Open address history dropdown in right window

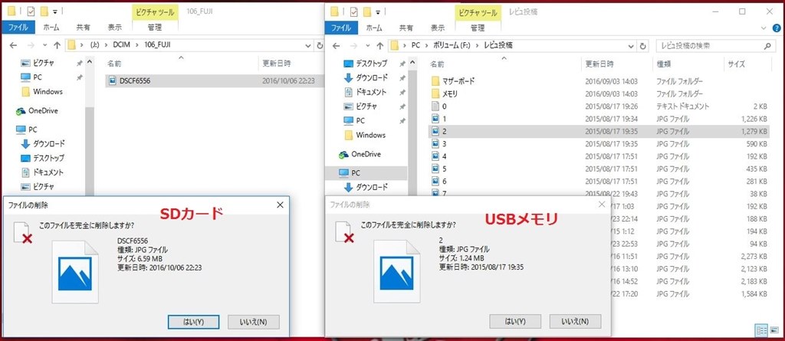632,45
